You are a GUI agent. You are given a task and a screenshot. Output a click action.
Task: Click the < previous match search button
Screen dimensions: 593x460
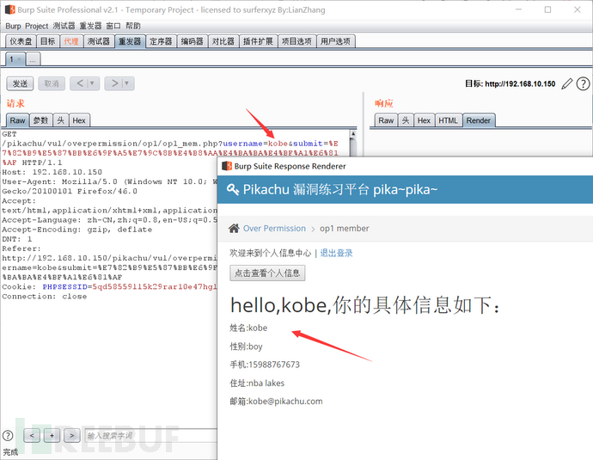(x=32, y=436)
